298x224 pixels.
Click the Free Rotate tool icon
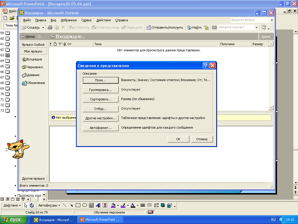pos(32,205)
